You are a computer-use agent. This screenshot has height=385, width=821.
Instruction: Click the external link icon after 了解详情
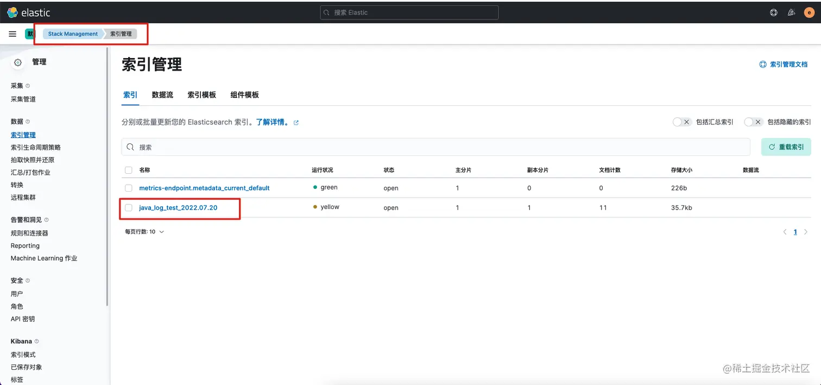(x=296, y=123)
